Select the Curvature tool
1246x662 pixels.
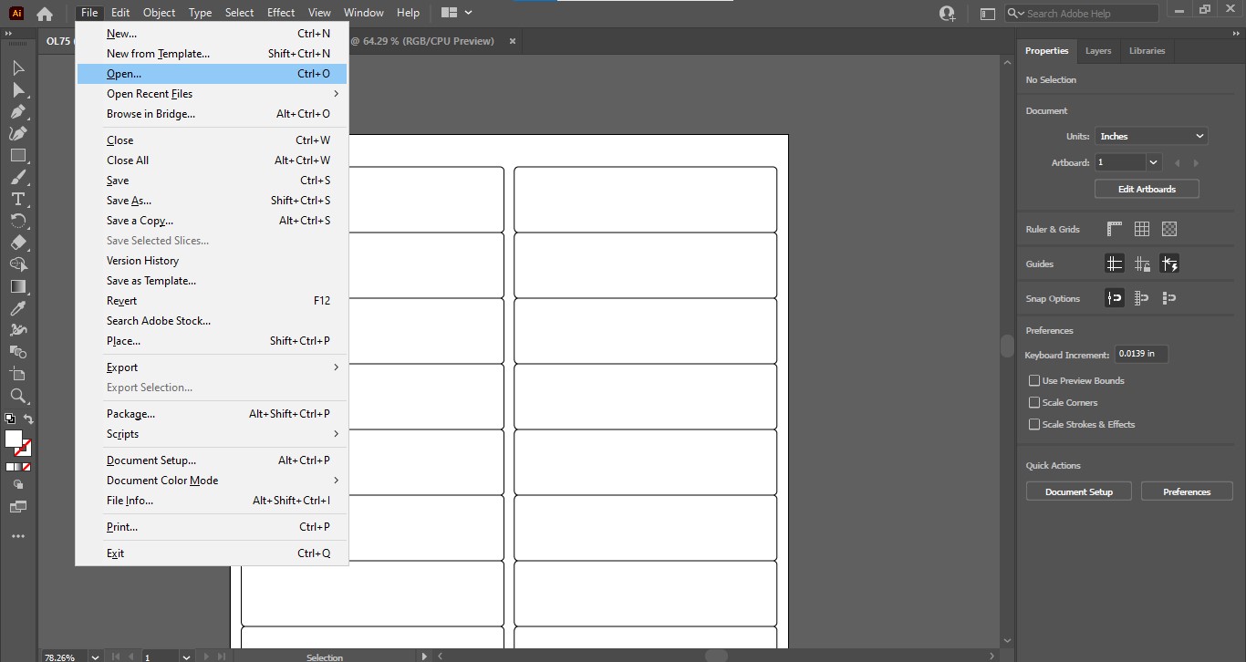(18, 133)
